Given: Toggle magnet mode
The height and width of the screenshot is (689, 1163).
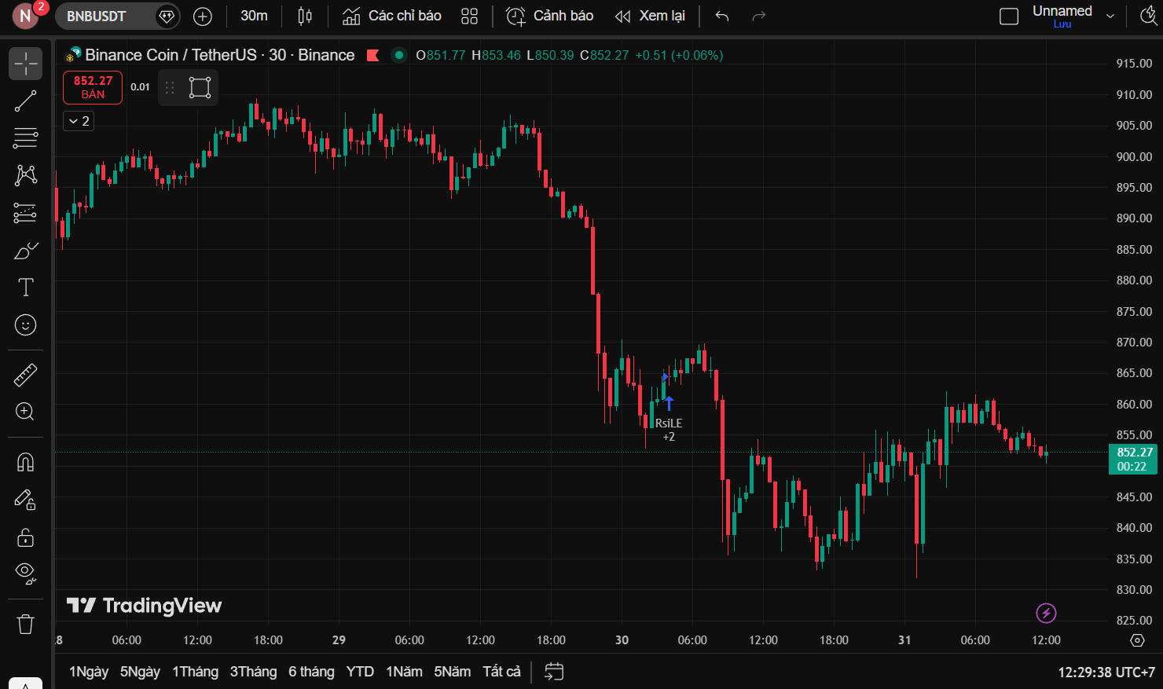Looking at the screenshot, I should coord(25,462).
